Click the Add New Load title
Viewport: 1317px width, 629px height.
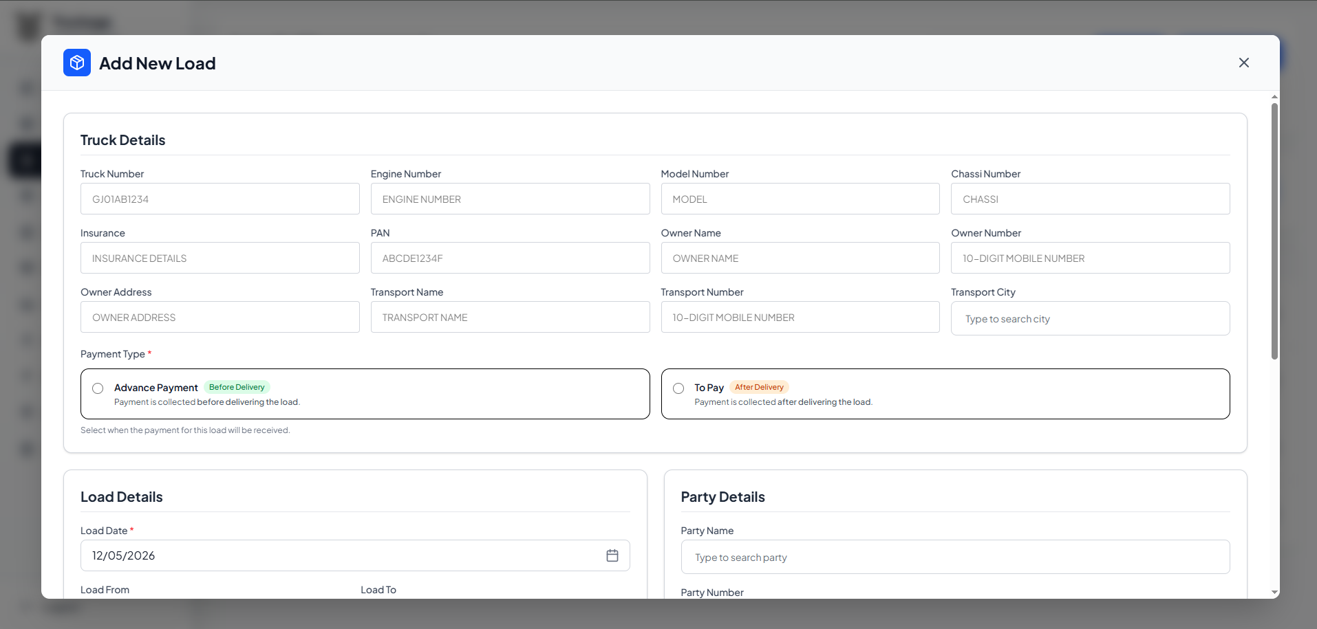pos(158,63)
